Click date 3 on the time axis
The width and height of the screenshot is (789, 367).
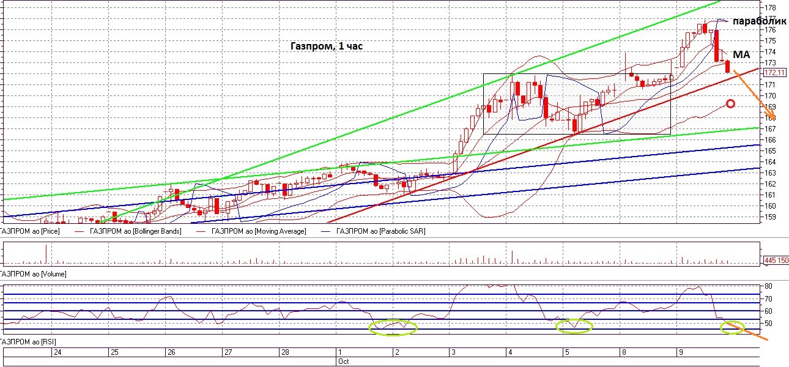[453, 352]
